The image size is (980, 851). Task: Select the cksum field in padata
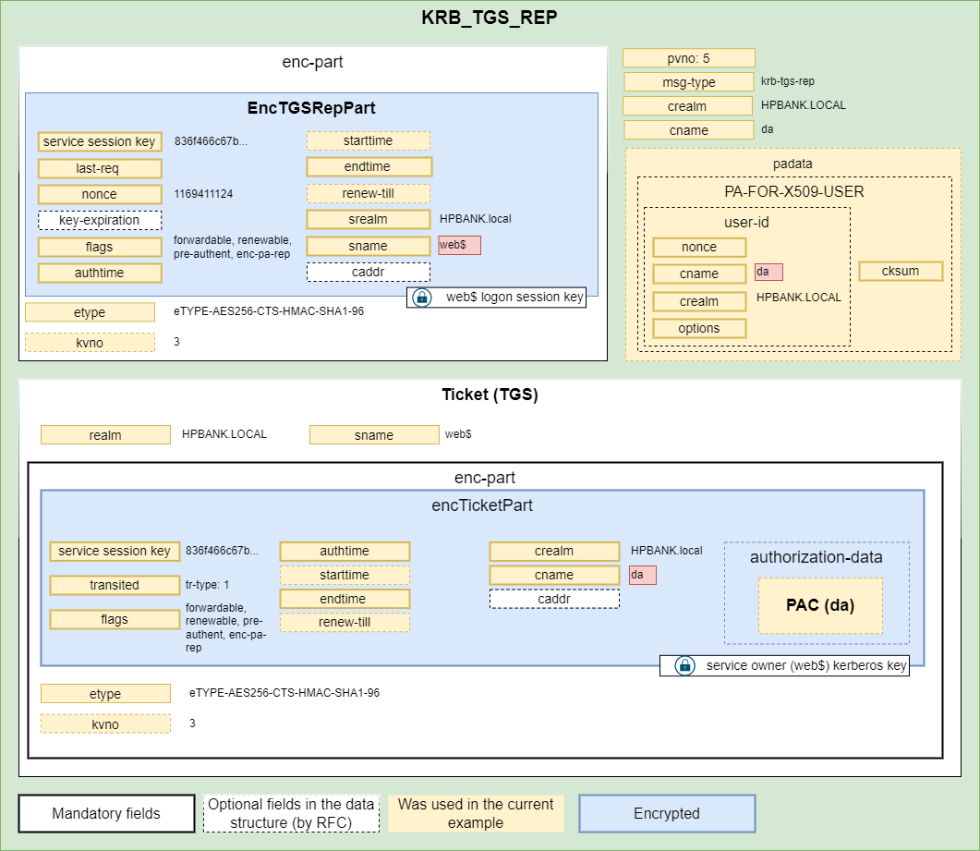click(x=901, y=271)
